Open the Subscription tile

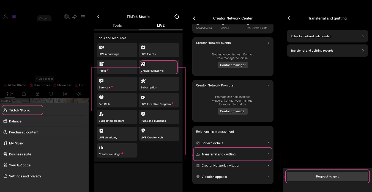coord(159,84)
